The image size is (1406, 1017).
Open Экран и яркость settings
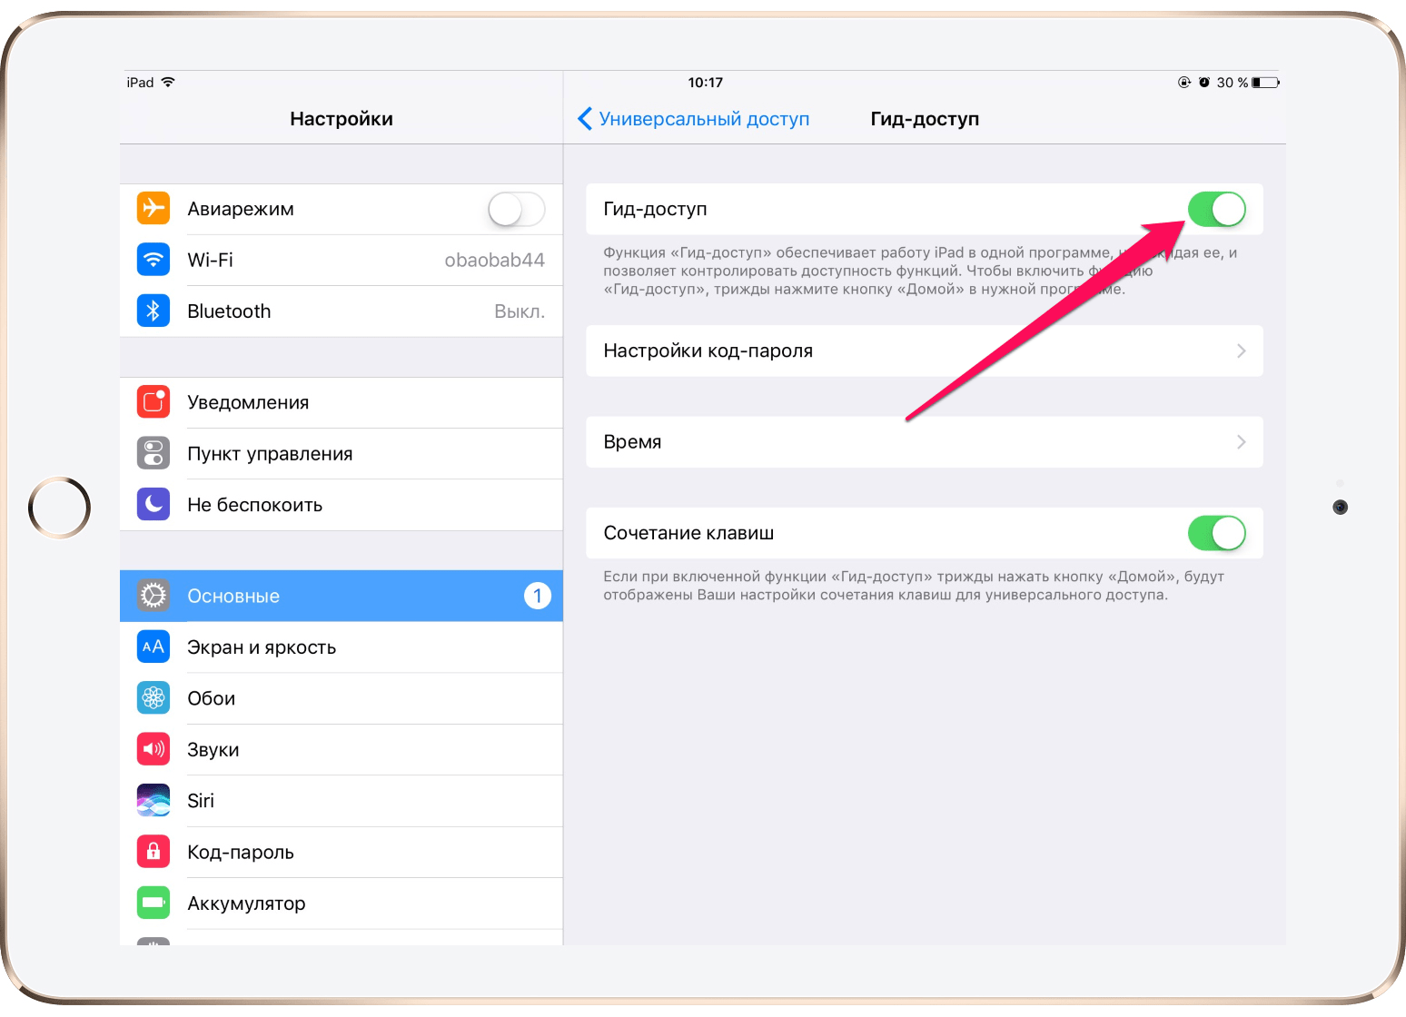tap(342, 647)
